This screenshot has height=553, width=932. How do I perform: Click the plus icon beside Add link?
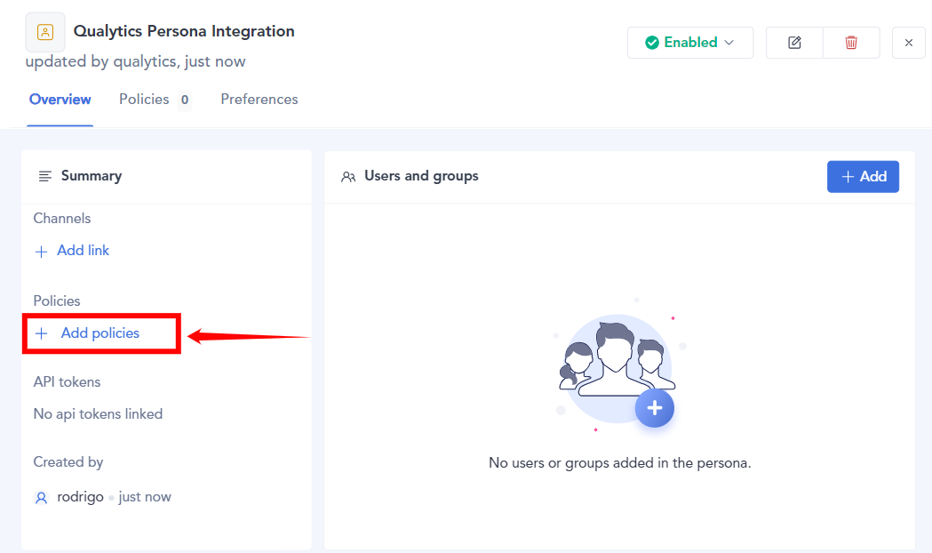pyautogui.click(x=41, y=252)
